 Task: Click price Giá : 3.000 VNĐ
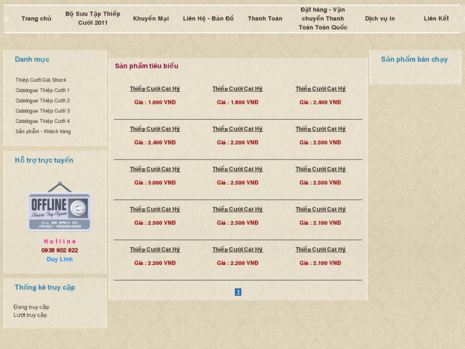click(x=155, y=183)
